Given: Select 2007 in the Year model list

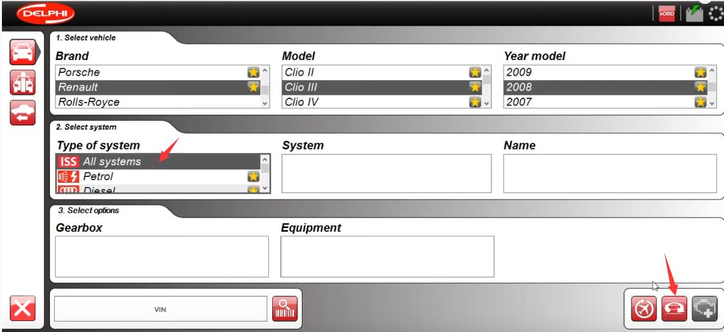Looking at the screenshot, I should [x=605, y=102].
